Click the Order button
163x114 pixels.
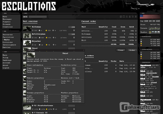point(132,50)
